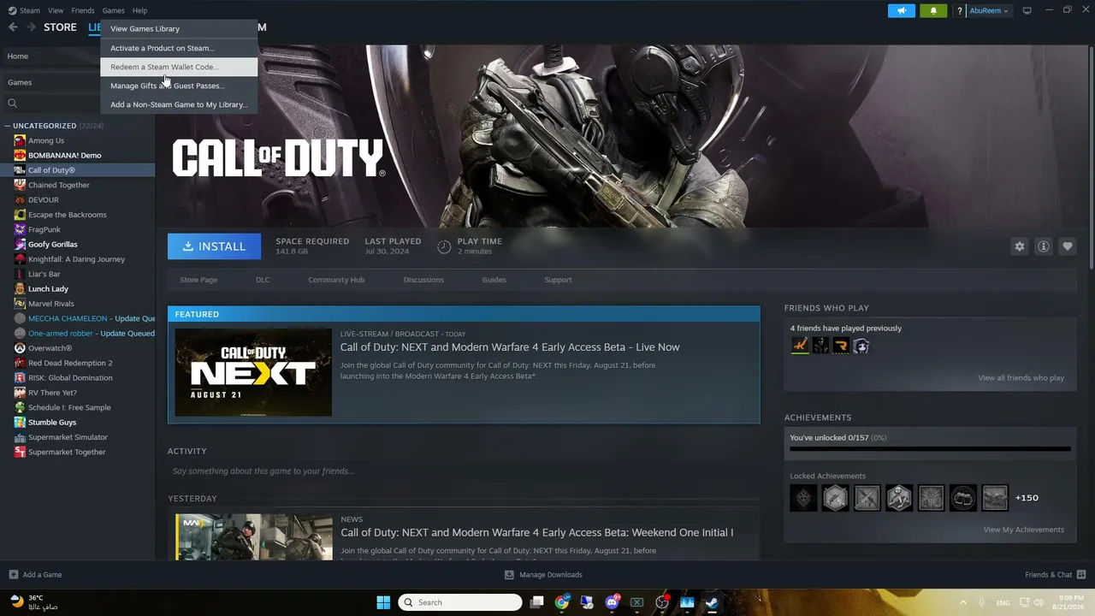Click the Marvel Rivals game icon
This screenshot has height=616, width=1095.
click(20, 304)
